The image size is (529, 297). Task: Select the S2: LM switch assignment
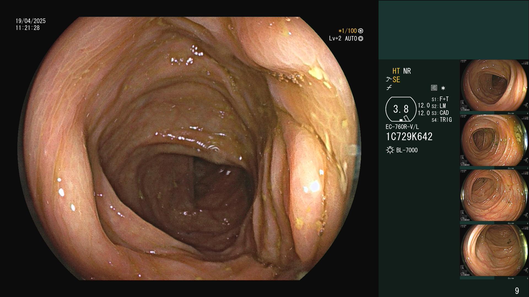pyautogui.click(x=439, y=106)
